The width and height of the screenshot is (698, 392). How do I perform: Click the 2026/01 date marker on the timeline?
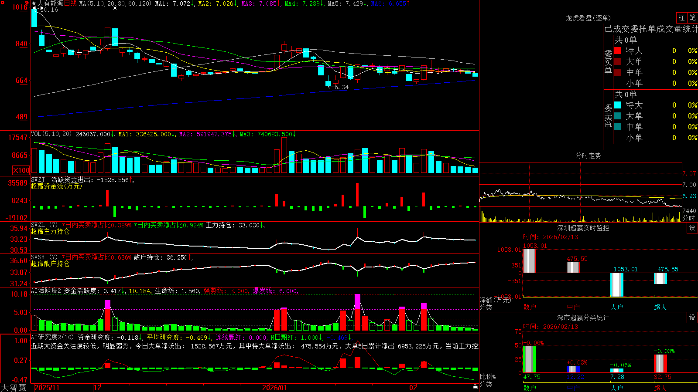pos(275,388)
